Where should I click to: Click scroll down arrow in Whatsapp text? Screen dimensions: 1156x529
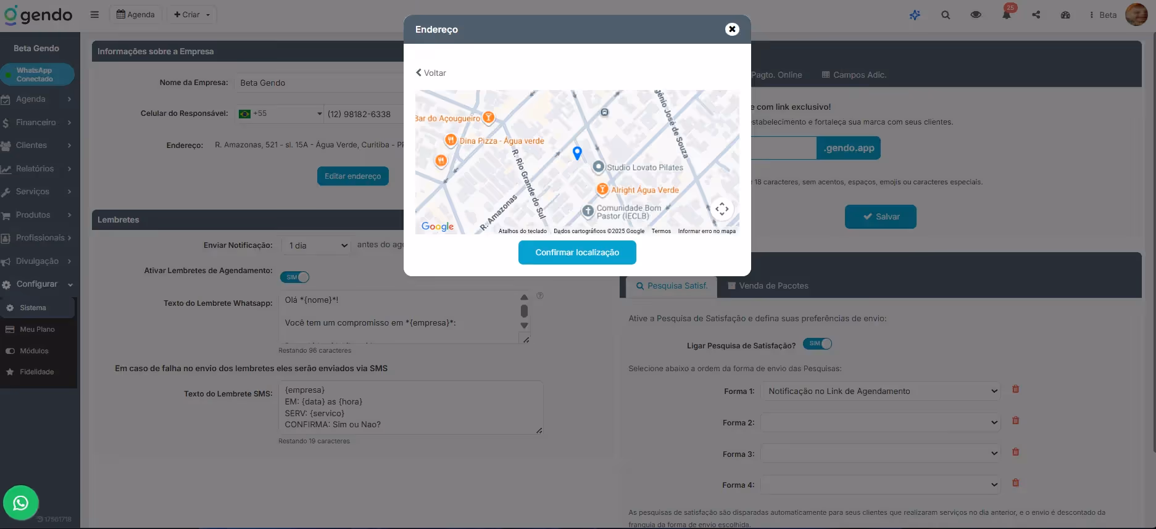click(524, 326)
